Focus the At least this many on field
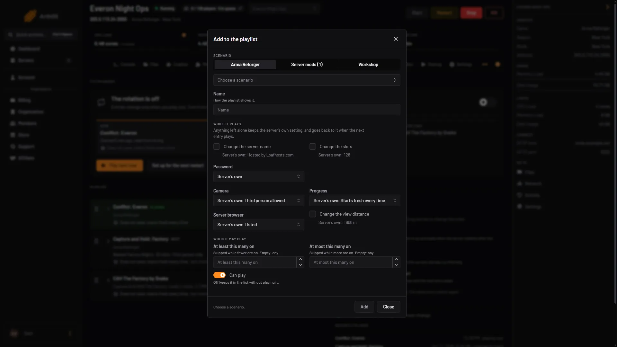Screen dimensions: 617x347 (255, 262)
